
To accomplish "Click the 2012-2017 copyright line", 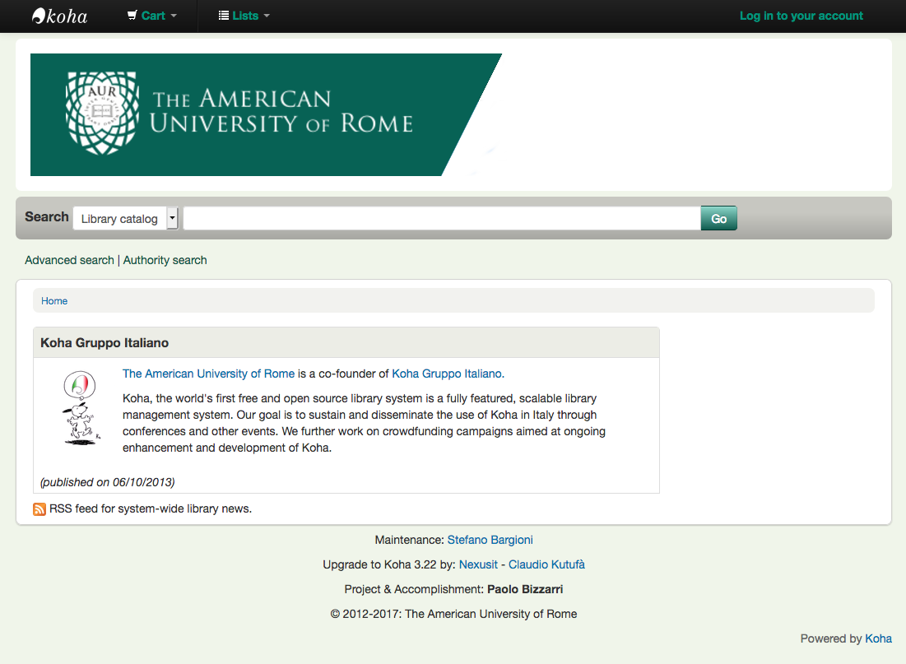I will (453, 614).
